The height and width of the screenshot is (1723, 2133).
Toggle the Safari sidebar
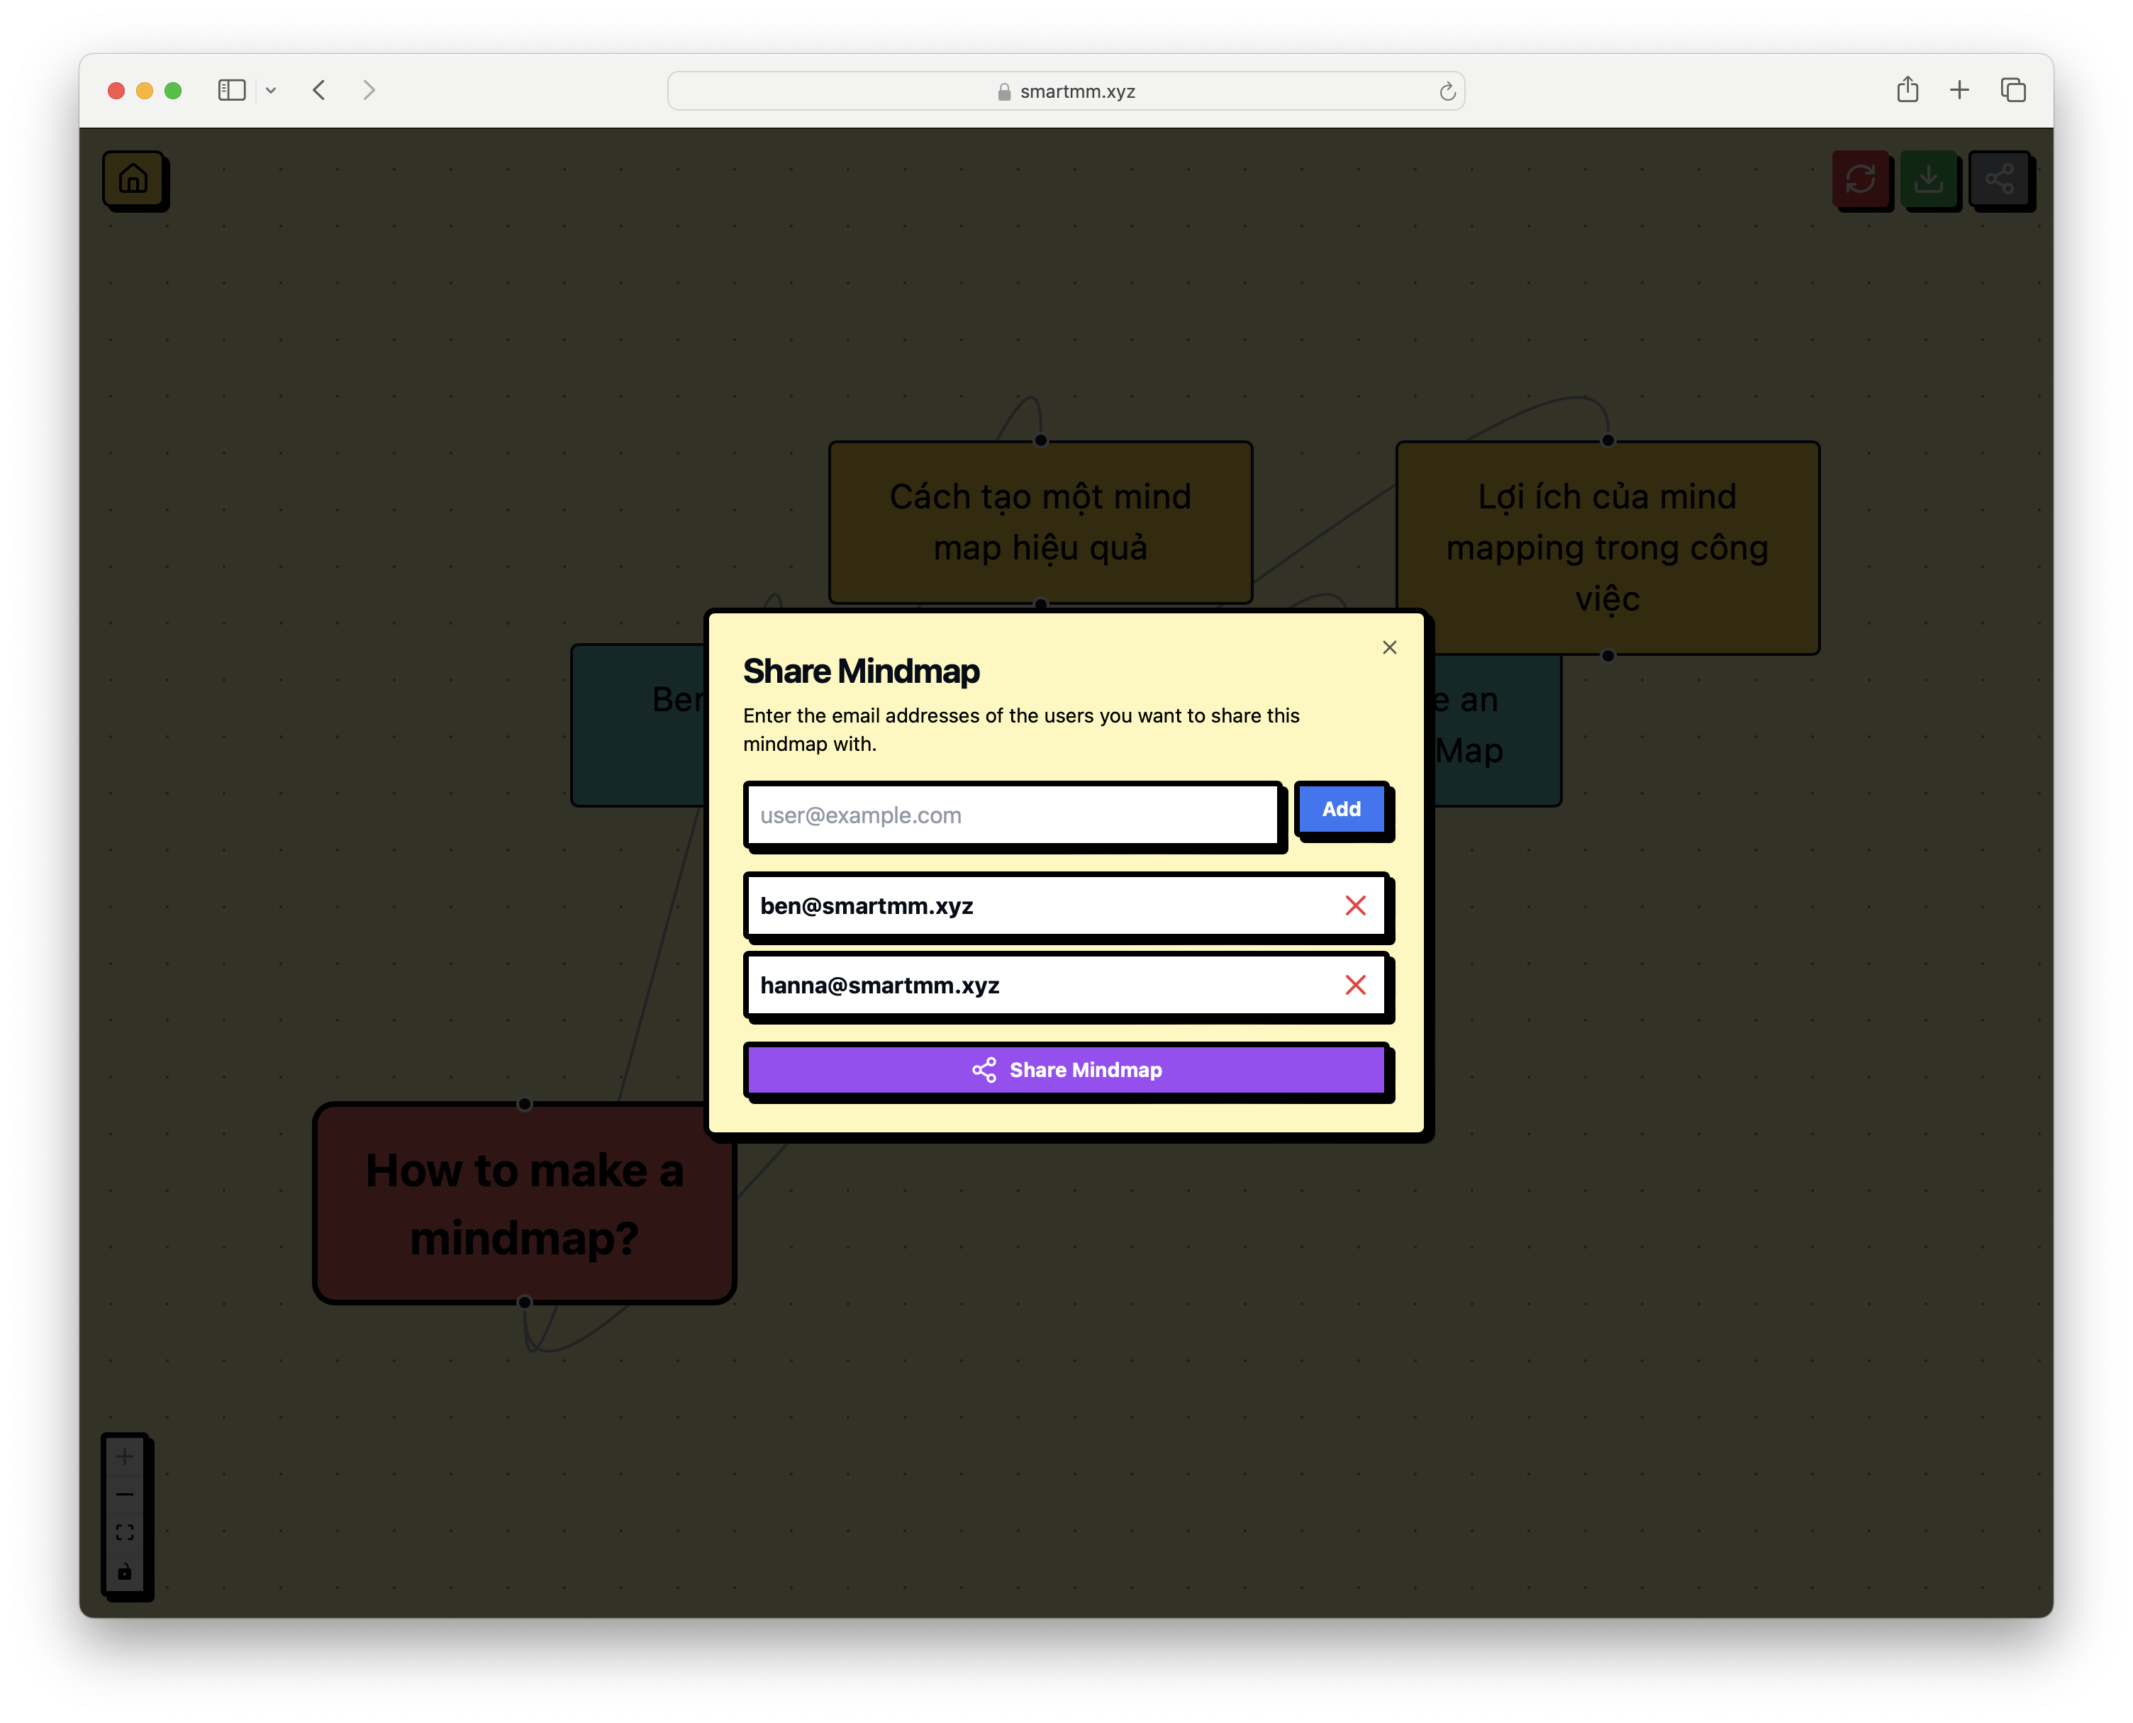click(x=231, y=90)
